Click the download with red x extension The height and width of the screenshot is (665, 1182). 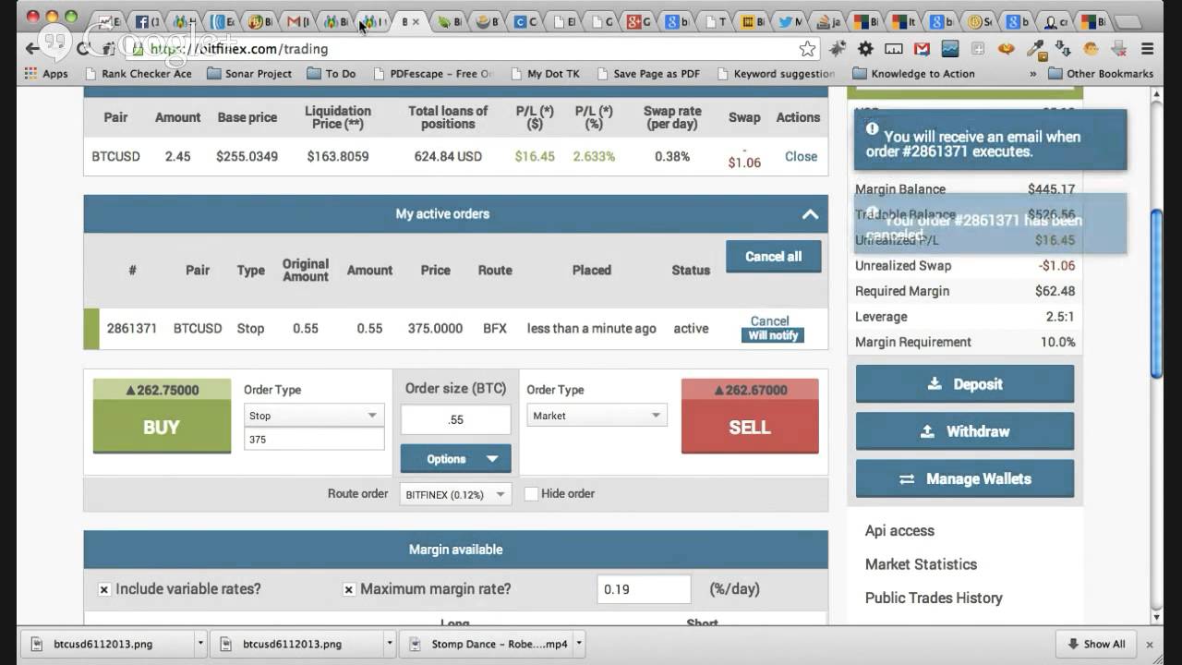pos(1119,49)
